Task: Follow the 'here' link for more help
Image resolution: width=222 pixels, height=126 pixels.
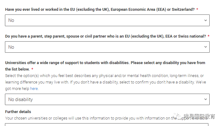Action: click(34, 89)
